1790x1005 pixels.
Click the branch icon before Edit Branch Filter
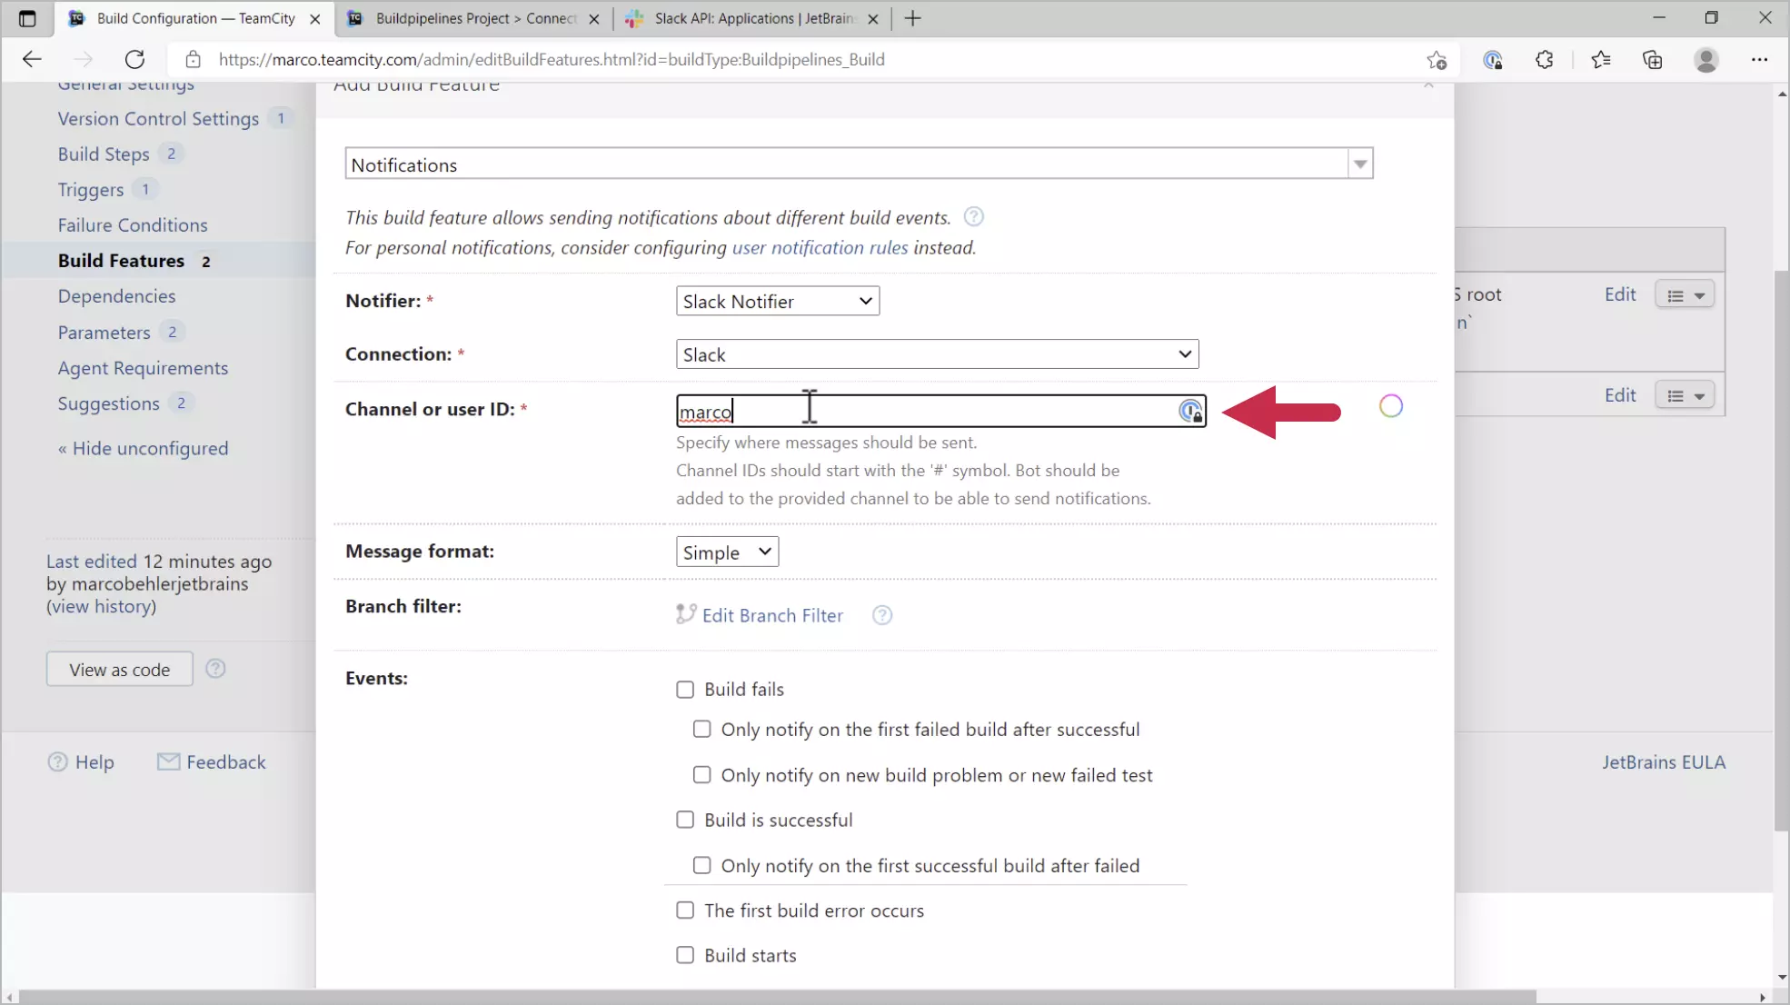pyautogui.click(x=684, y=613)
